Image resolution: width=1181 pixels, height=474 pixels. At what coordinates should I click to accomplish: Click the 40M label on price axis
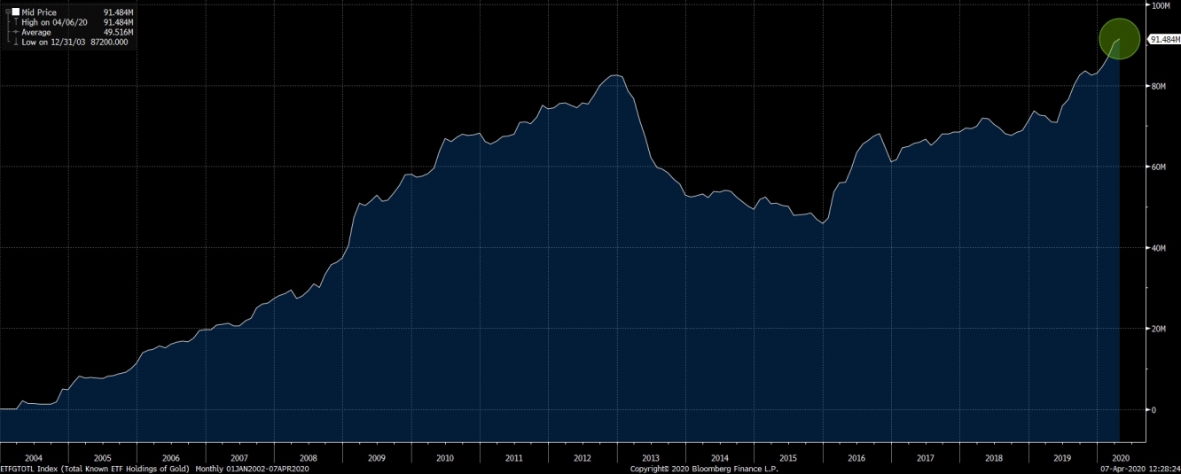click(x=1159, y=248)
